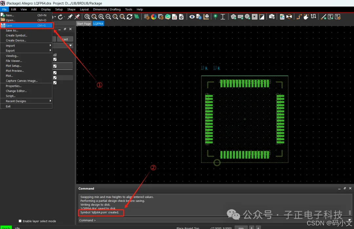The image size is (354, 229).
Task: Click the Unfix crossed-out pushpin icon
Action: (77, 17)
